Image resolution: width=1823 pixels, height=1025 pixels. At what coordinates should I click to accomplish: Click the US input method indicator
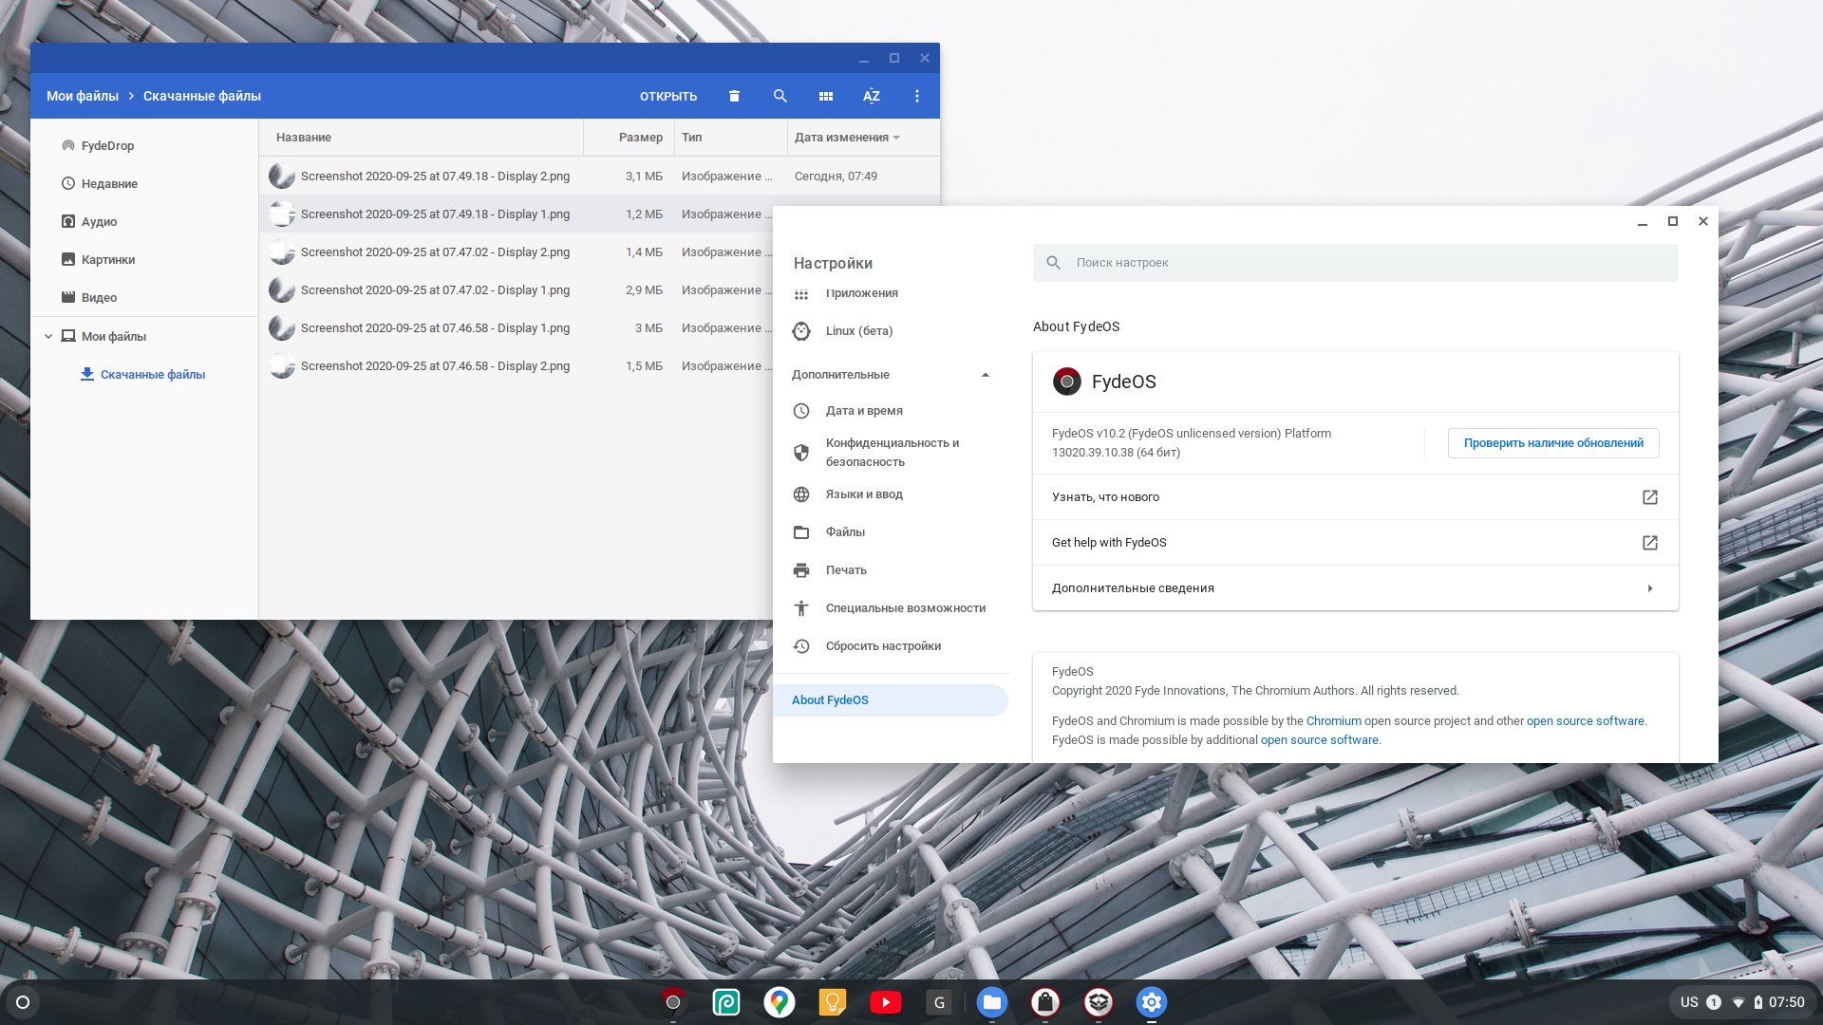(x=1689, y=1002)
